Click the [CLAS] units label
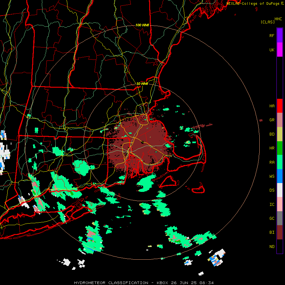Viewport: 285px width, 285px height. pos(268,22)
